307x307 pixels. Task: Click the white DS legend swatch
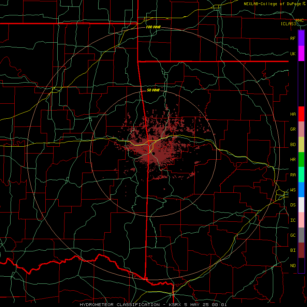(301, 205)
